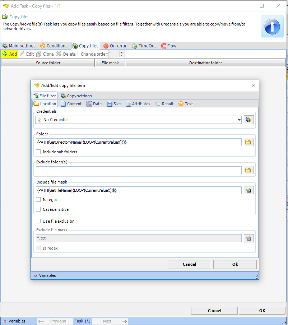The image size is (288, 325).
Task: Click the Add toolbar button
Action: tap(10, 54)
